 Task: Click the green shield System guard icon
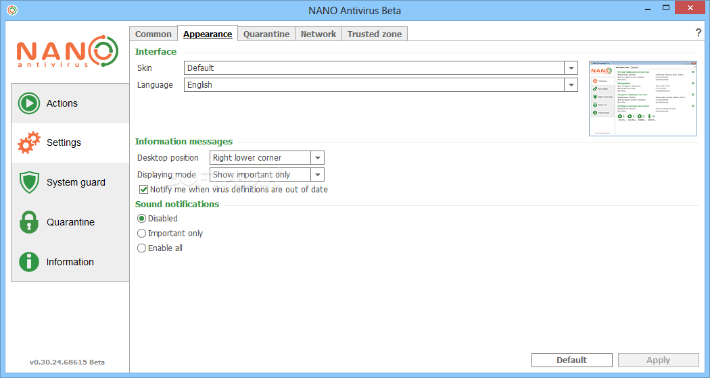(29, 182)
